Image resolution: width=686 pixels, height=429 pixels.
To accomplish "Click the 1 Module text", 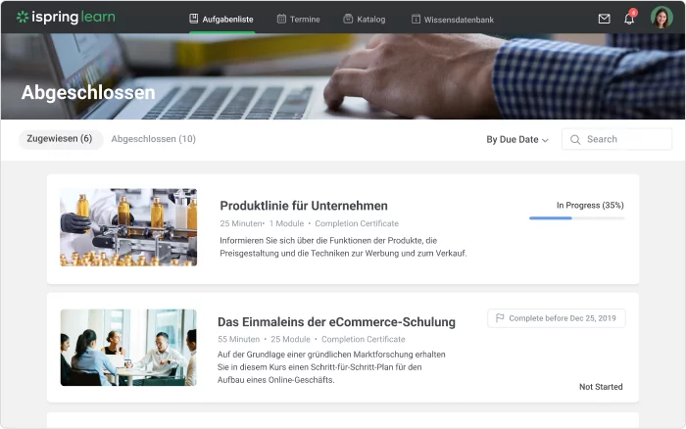I will 286,223.
